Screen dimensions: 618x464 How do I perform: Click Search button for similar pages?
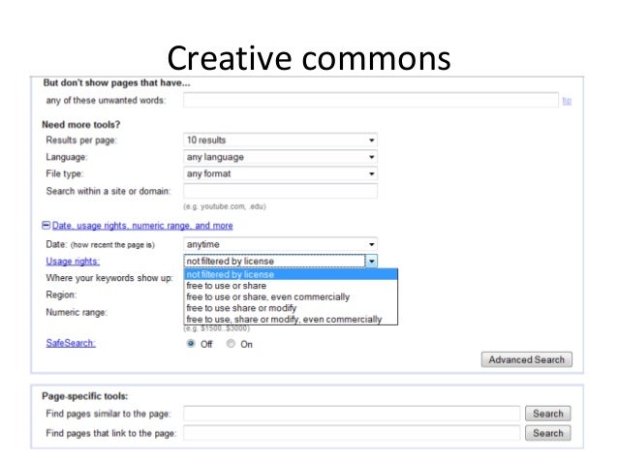click(x=548, y=414)
